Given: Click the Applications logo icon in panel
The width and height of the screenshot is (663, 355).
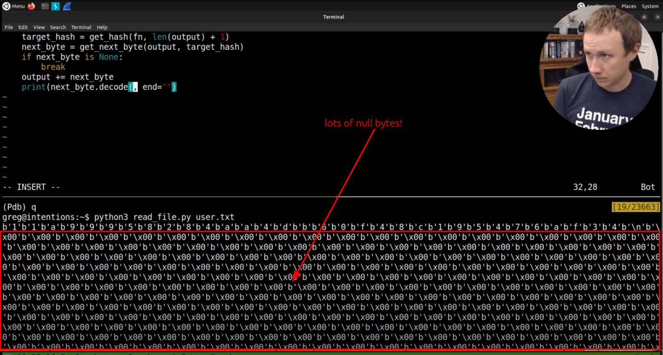Looking at the screenshot, I should [x=581, y=6].
